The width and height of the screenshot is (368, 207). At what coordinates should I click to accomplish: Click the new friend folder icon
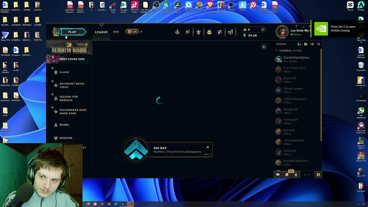click(x=306, y=44)
